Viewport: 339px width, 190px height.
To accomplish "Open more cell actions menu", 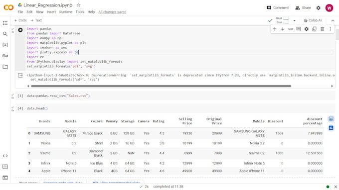I will (x=330, y=29).
